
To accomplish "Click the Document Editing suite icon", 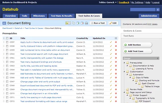I will click(x=4, y=23).
